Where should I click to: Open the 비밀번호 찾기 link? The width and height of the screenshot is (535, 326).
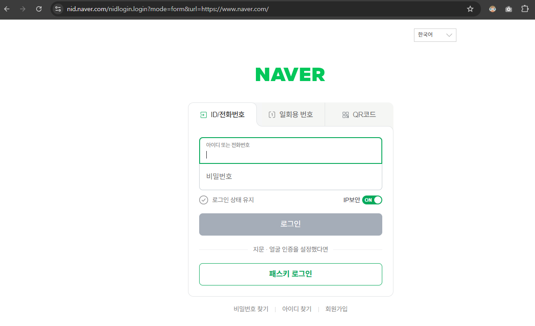(x=251, y=309)
